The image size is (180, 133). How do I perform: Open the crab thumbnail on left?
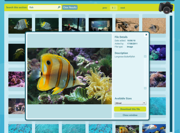tap(17, 106)
